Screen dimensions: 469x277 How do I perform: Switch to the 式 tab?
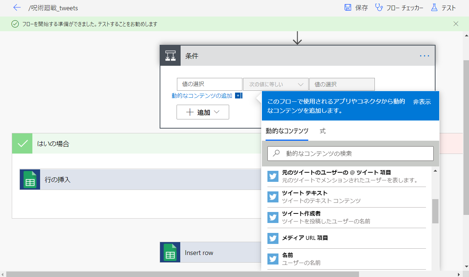[323, 131]
